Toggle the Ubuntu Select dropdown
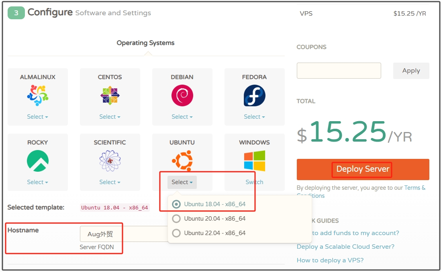Image resolution: width=441 pixels, height=272 pixels. coord(182,182)
